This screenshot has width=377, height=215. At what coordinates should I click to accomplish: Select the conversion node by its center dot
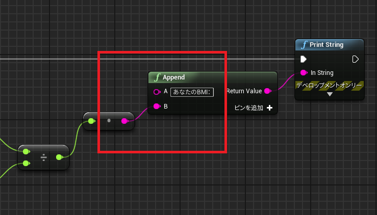(x=109, y=121)
